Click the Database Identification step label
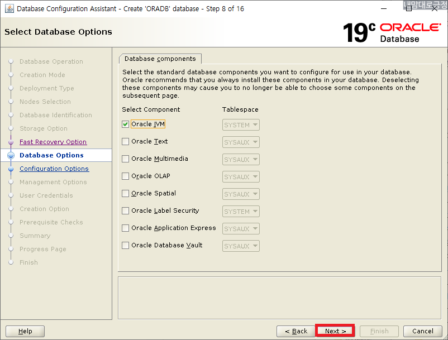 point(56,115)
